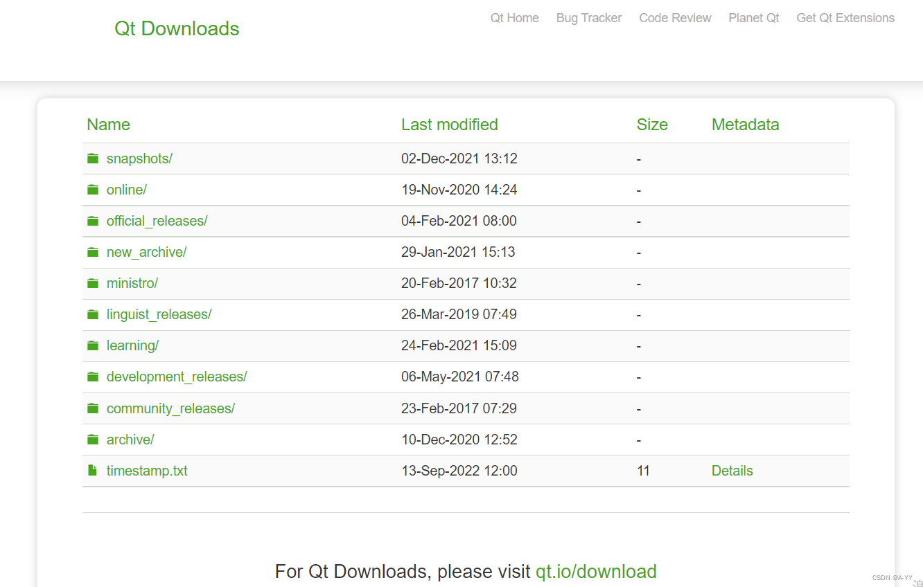Click the date 02-Dec-2021 13:12
The height and width of the screenshot is (587, 923).
pos(459,159)
